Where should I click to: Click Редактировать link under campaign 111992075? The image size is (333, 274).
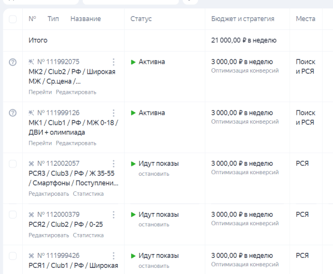click(x=76, y=92)
